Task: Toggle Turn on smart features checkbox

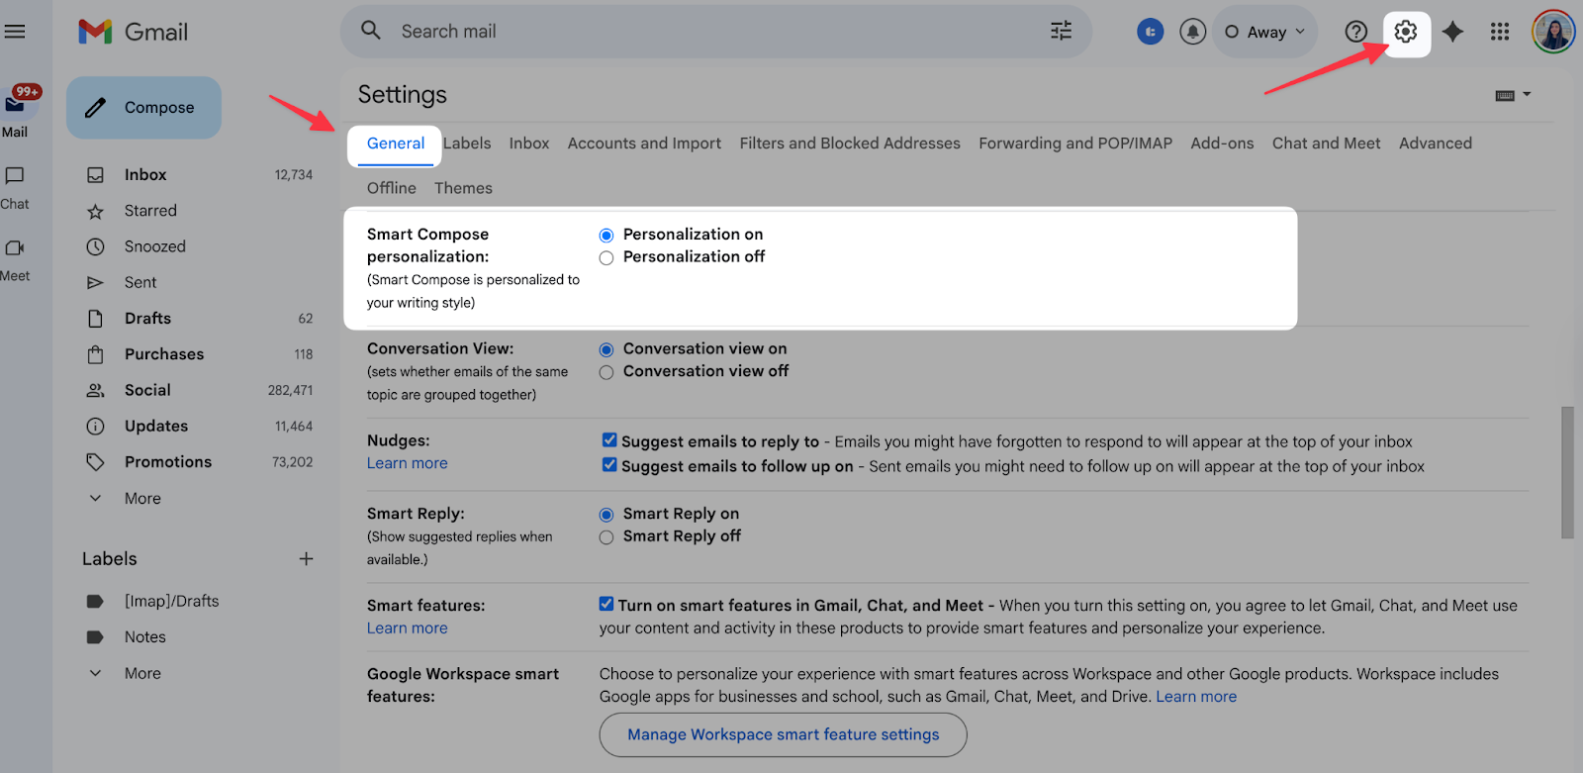Action: pos(606,604)
